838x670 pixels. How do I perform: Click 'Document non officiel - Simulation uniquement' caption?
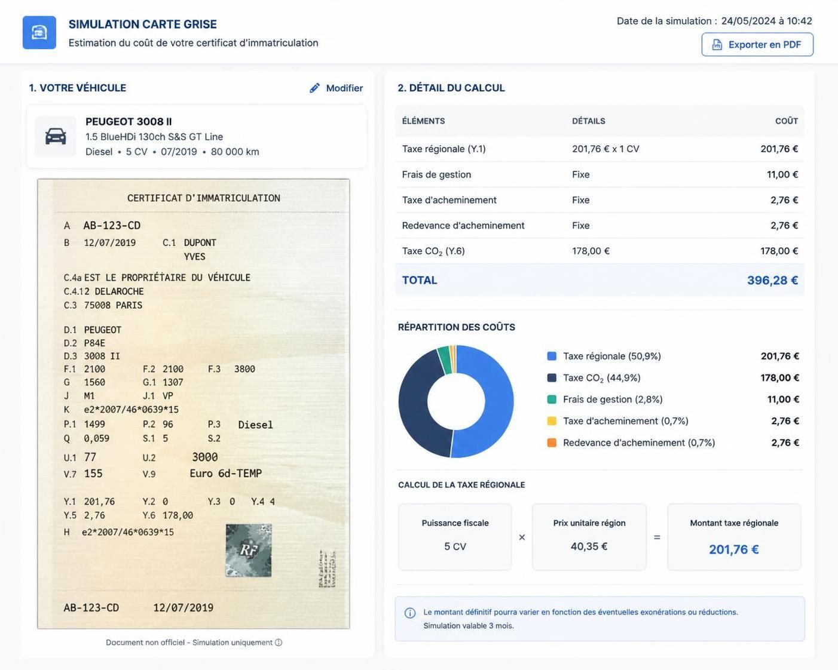[189, 643]
